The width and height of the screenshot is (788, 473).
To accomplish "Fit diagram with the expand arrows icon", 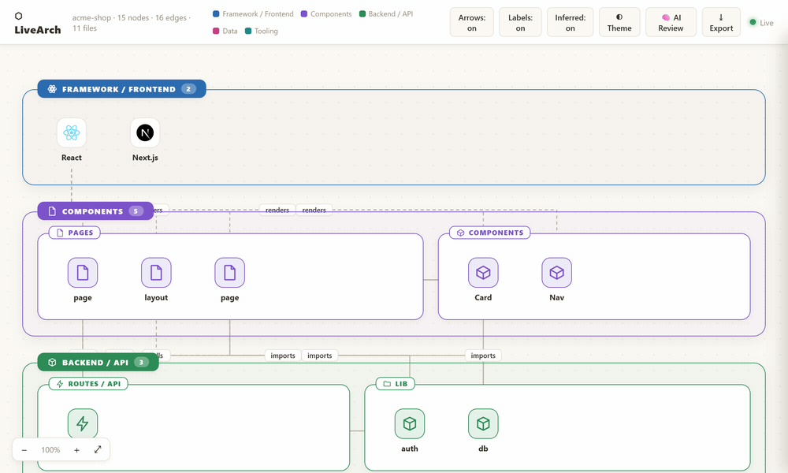I will [98, 449].
